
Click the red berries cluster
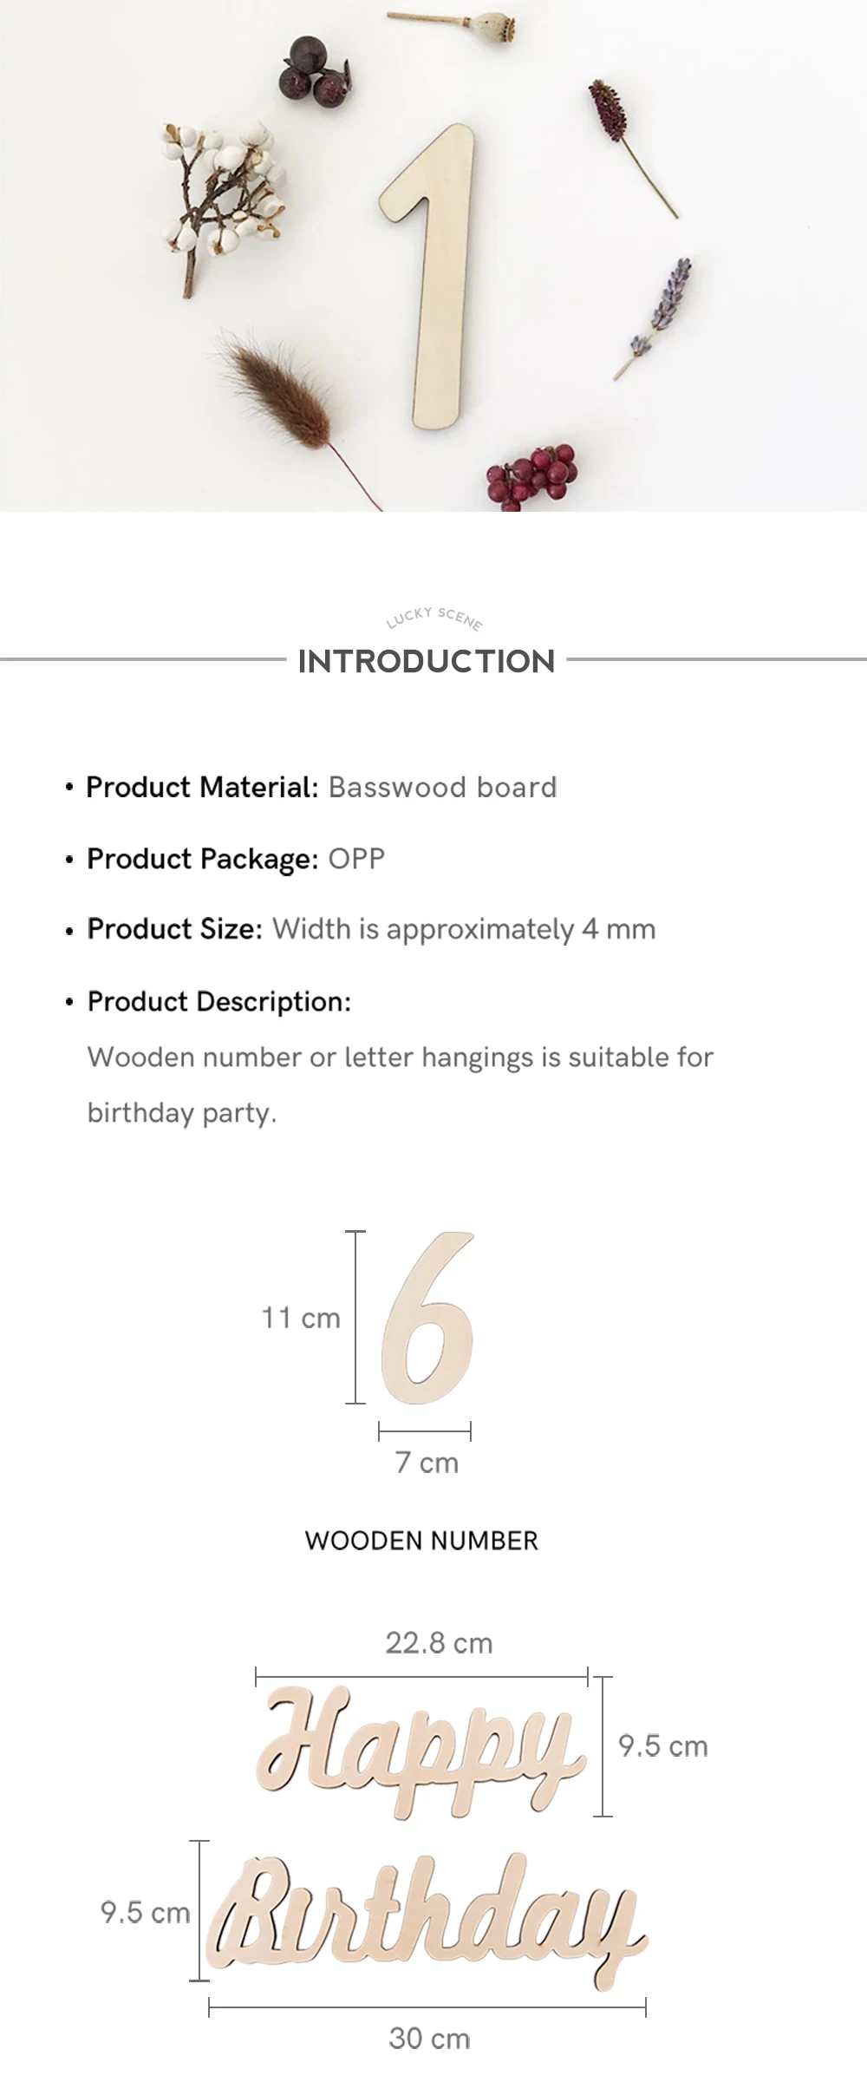coord(531,476)
